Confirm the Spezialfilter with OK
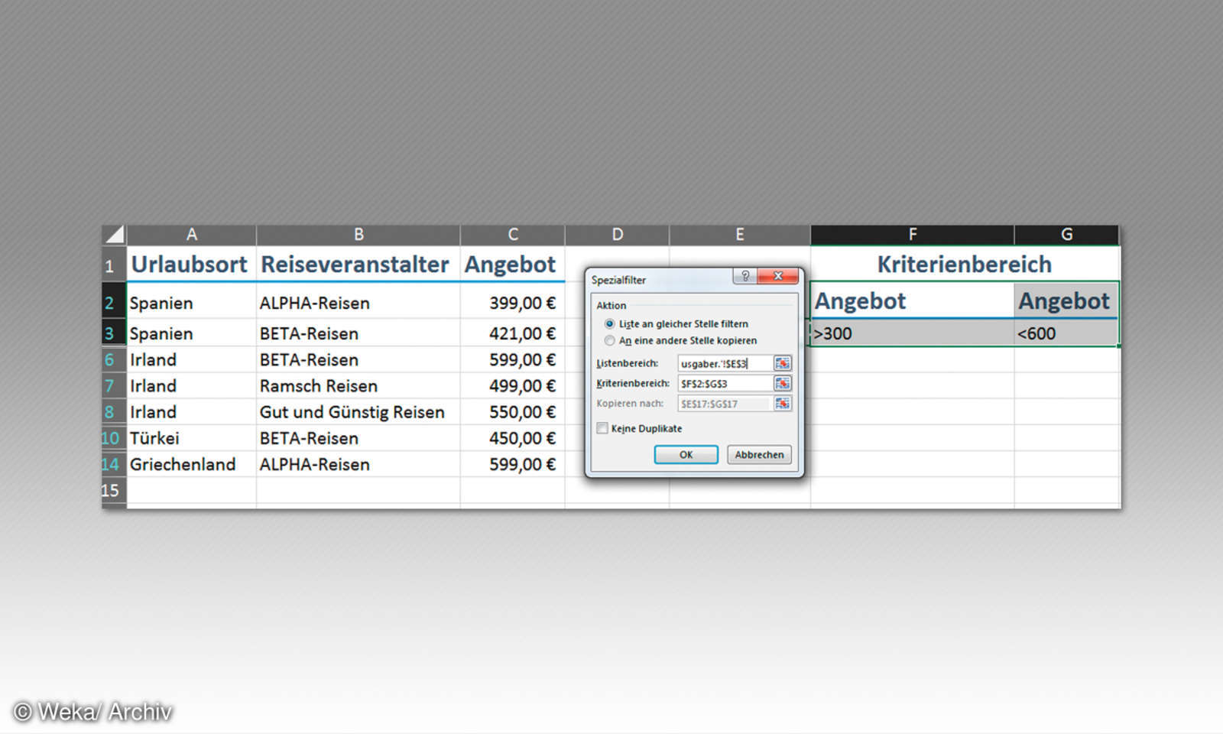Viewport: 1223px width, 734px height. [686, 454]
